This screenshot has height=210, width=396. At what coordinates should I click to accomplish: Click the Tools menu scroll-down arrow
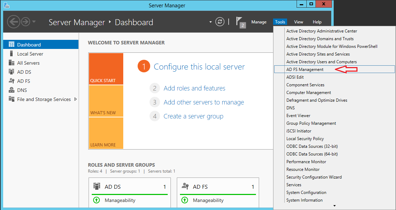click(x=334, y=206)
